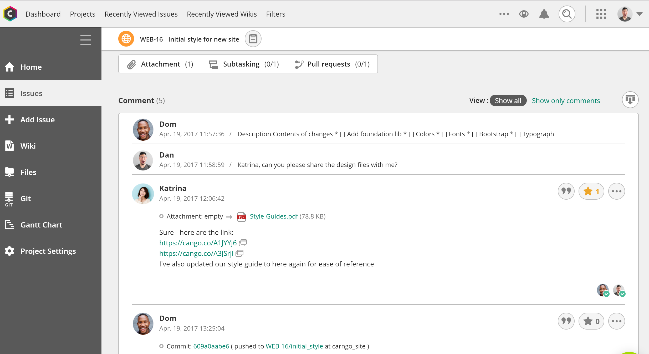Collapse the sidebar with hamburger icon

click(x=85, y=40)
